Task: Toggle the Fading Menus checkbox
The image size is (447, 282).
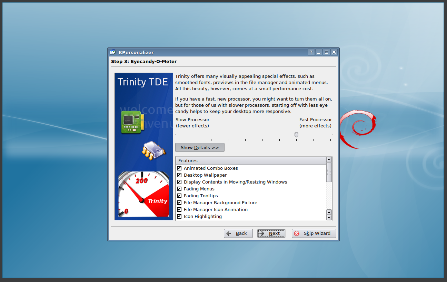Action: (179, 189)
